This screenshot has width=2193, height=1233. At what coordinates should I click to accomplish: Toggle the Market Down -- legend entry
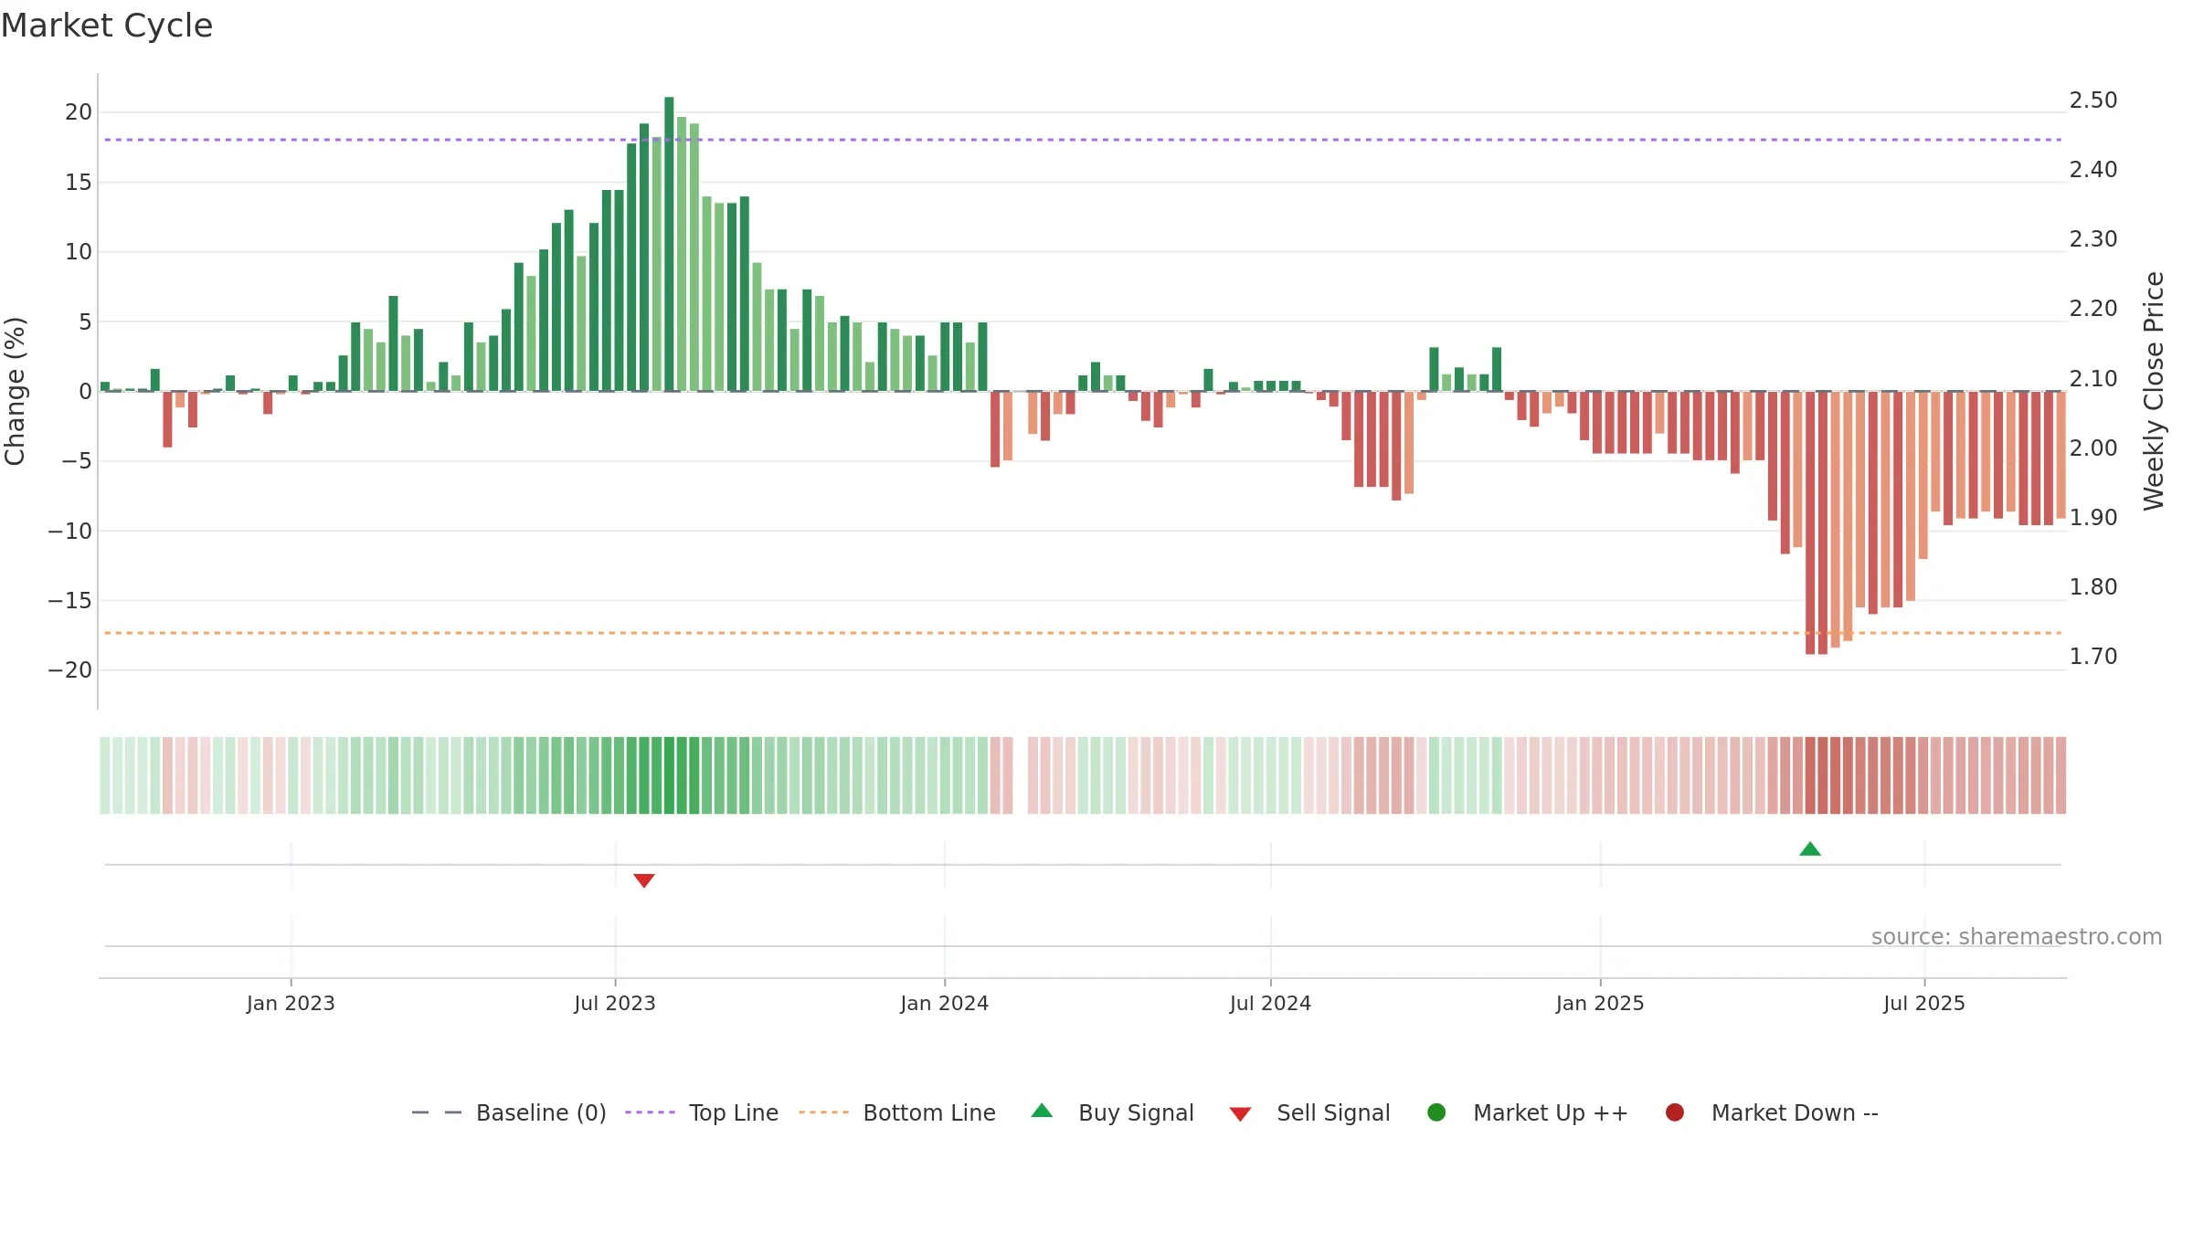pos(1771,1112)
